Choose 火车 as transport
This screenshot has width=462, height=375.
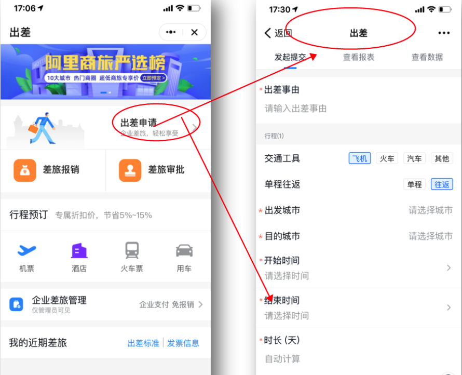click(x=387, y=158)
